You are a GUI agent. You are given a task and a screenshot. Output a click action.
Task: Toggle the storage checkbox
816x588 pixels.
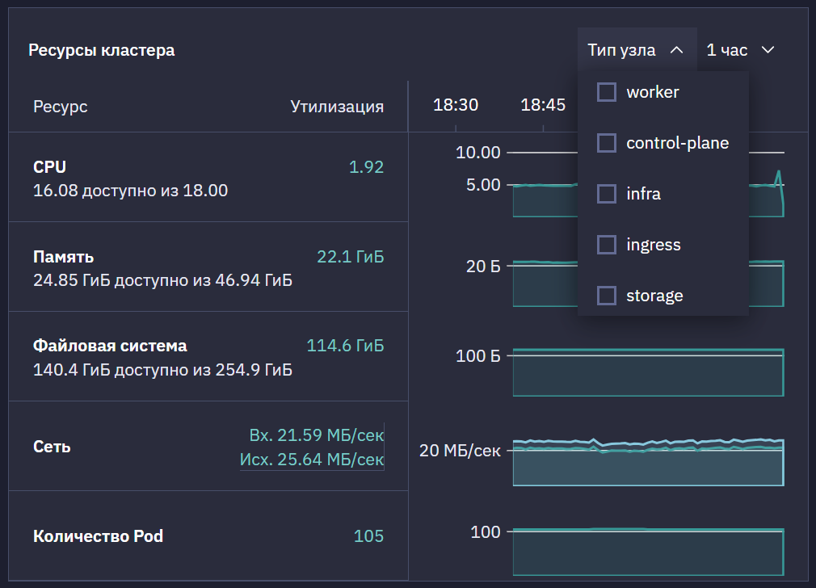(x=606, y=296)
